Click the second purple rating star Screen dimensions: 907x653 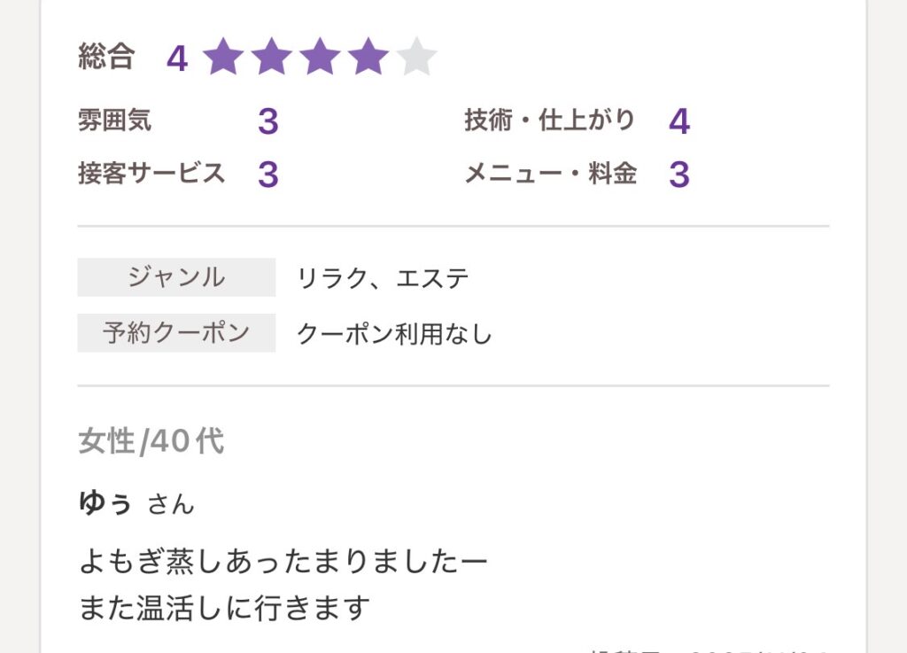(272, 58)
